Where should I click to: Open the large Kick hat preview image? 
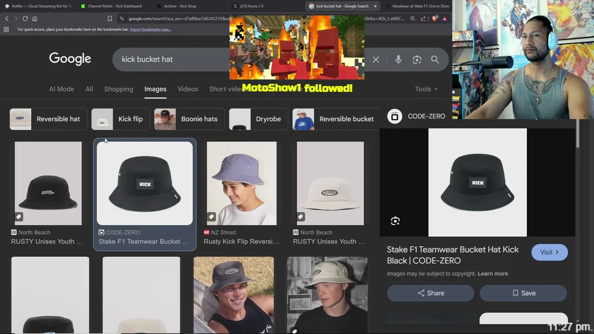(x=478, y=182)
